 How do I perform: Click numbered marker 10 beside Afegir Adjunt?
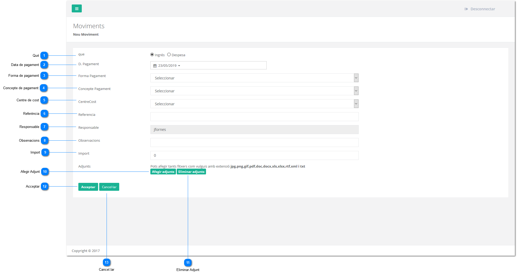[x=45, y=172]
